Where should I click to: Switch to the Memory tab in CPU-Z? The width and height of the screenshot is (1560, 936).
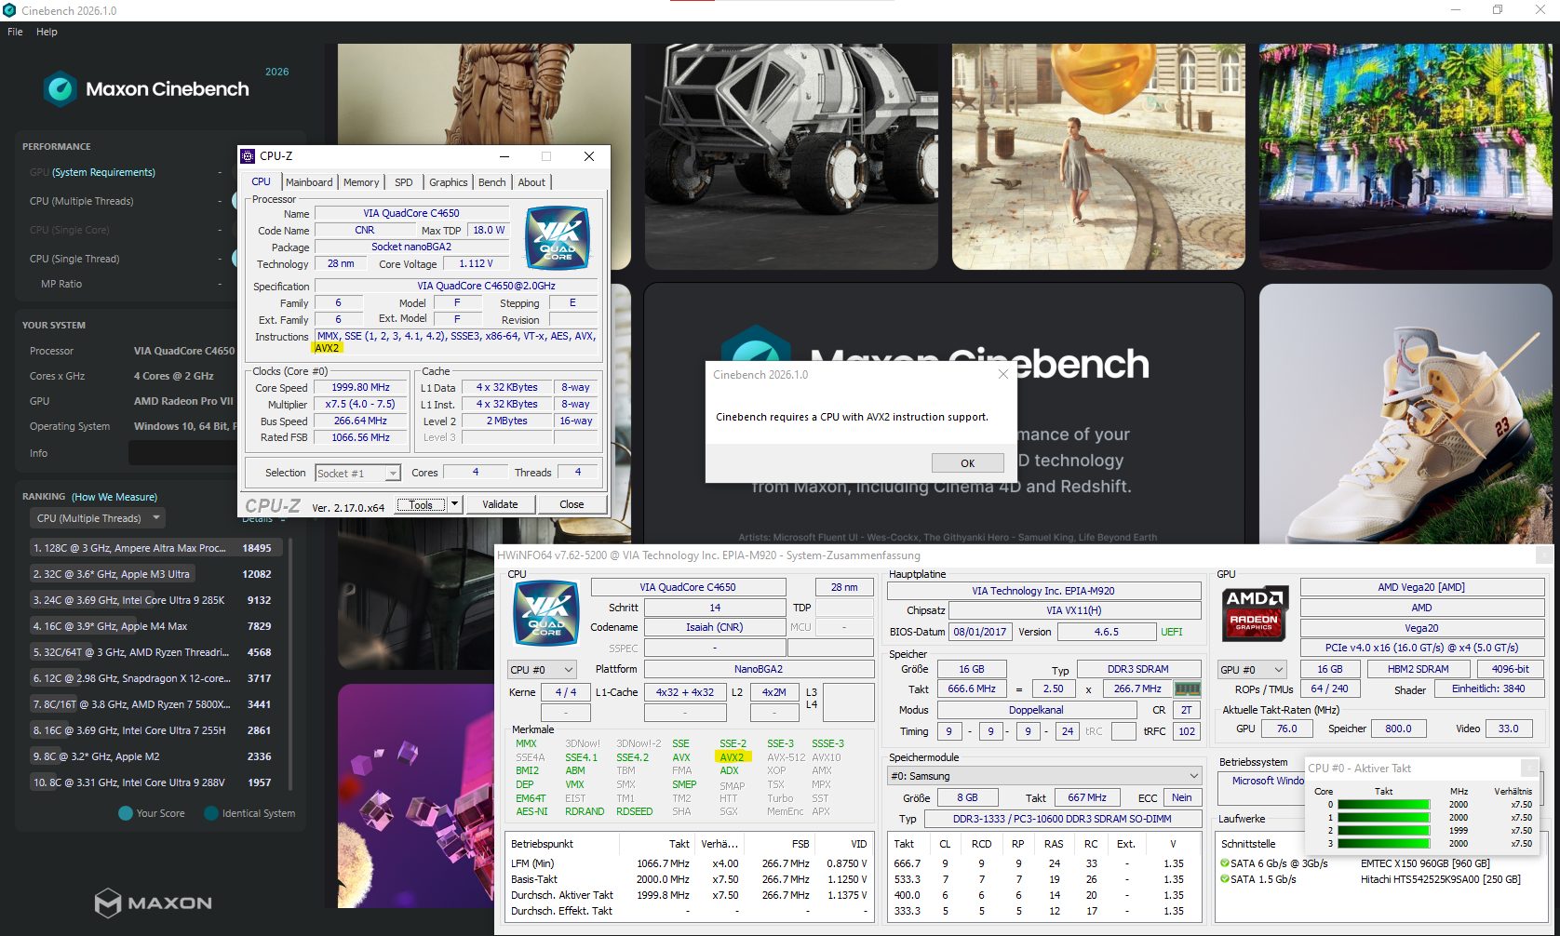(361, 182)
